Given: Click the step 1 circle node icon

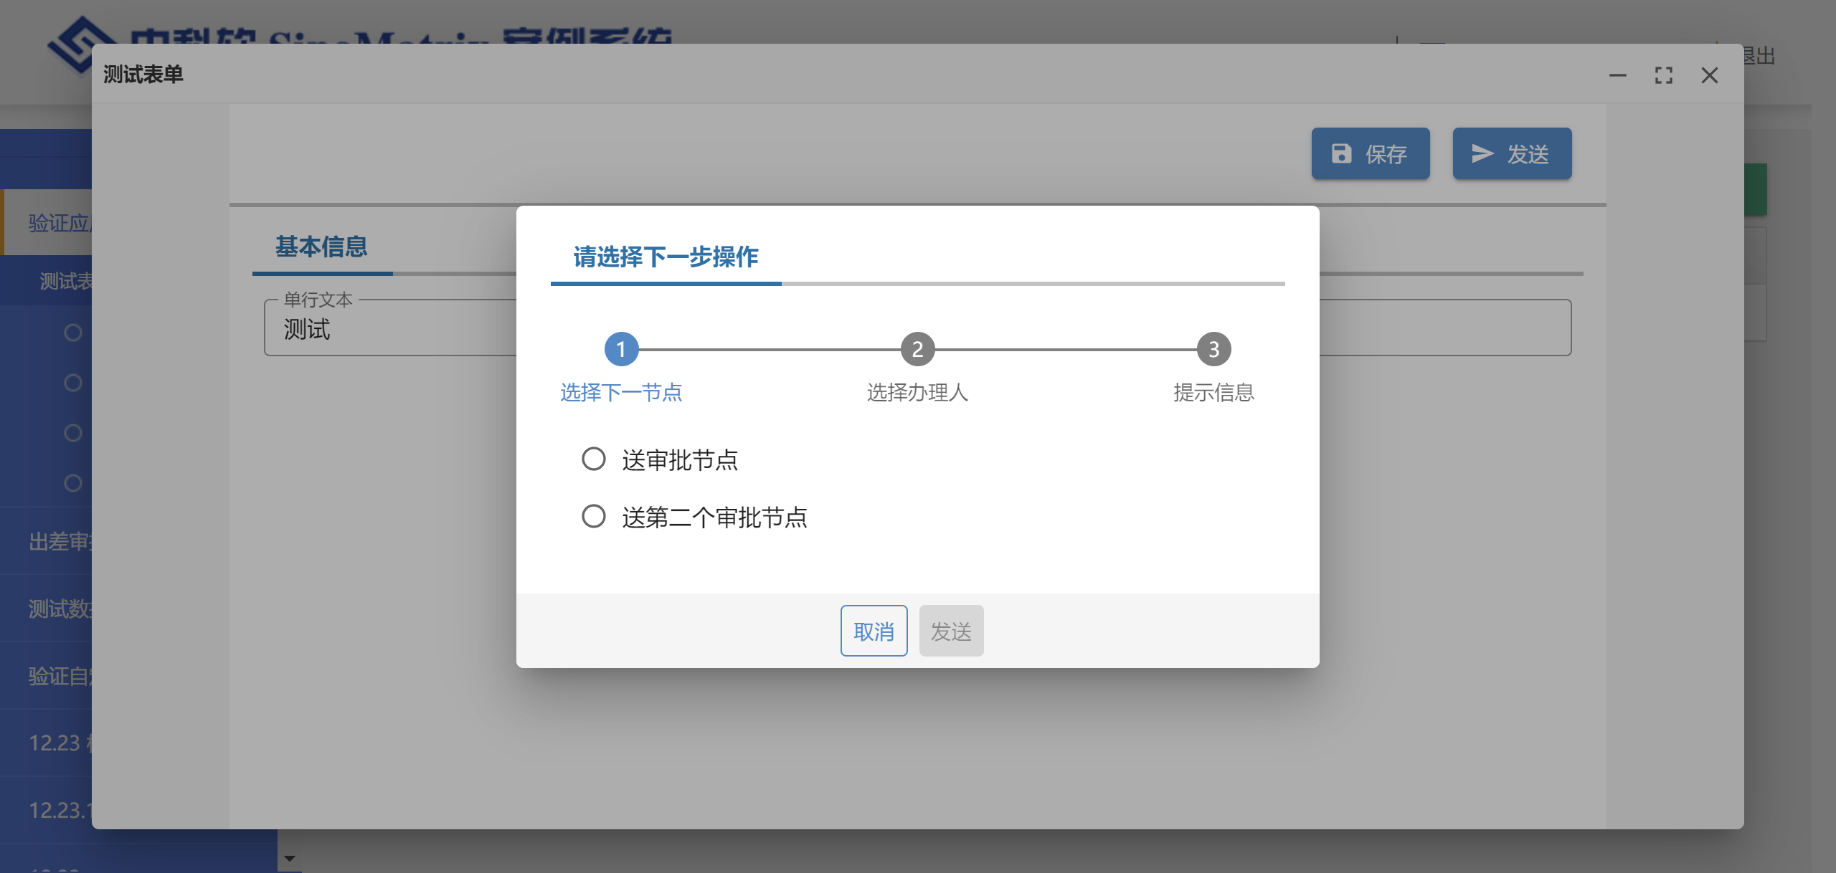Looking at the screenshot, I should coord(620,349).
